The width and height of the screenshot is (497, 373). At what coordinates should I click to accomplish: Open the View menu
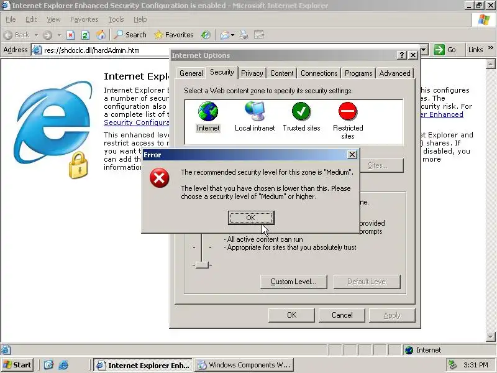pos(53,20)
